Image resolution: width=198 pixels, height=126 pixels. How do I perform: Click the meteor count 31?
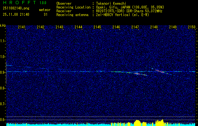[x=46, y=14]
